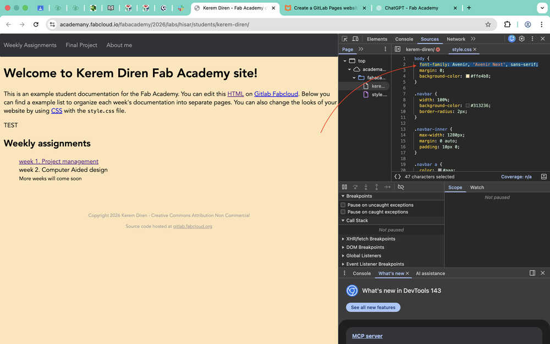Open the Page pane three-dot menu
550x344 pixels.
pos(385,49)
